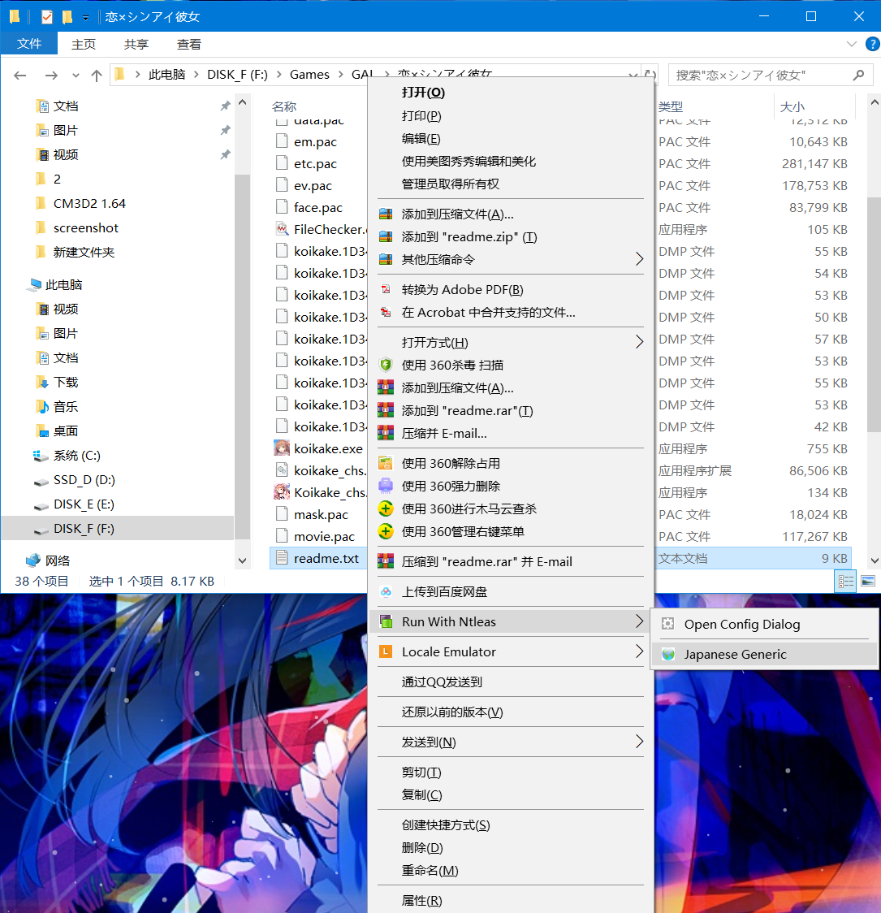Click breadcrumb chevron after Games
The width and height of the screenshot is (881, 913).
[x=340, y=75]
